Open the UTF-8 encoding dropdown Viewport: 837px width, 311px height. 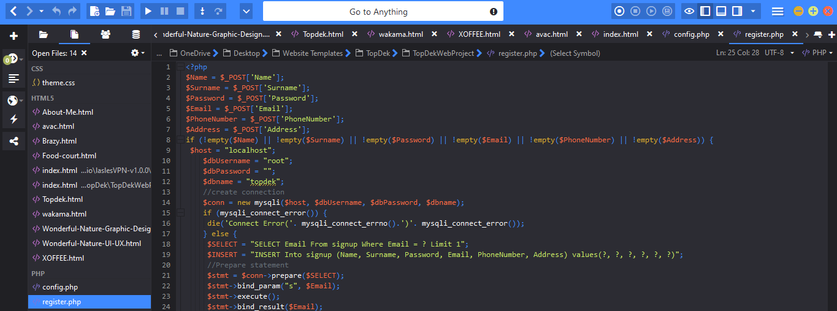[x=778, y=53]
